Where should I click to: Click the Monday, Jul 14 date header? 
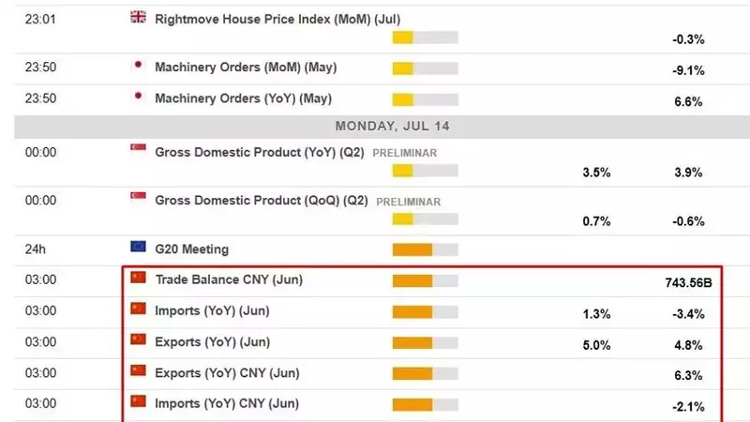[x=392, y=127]
